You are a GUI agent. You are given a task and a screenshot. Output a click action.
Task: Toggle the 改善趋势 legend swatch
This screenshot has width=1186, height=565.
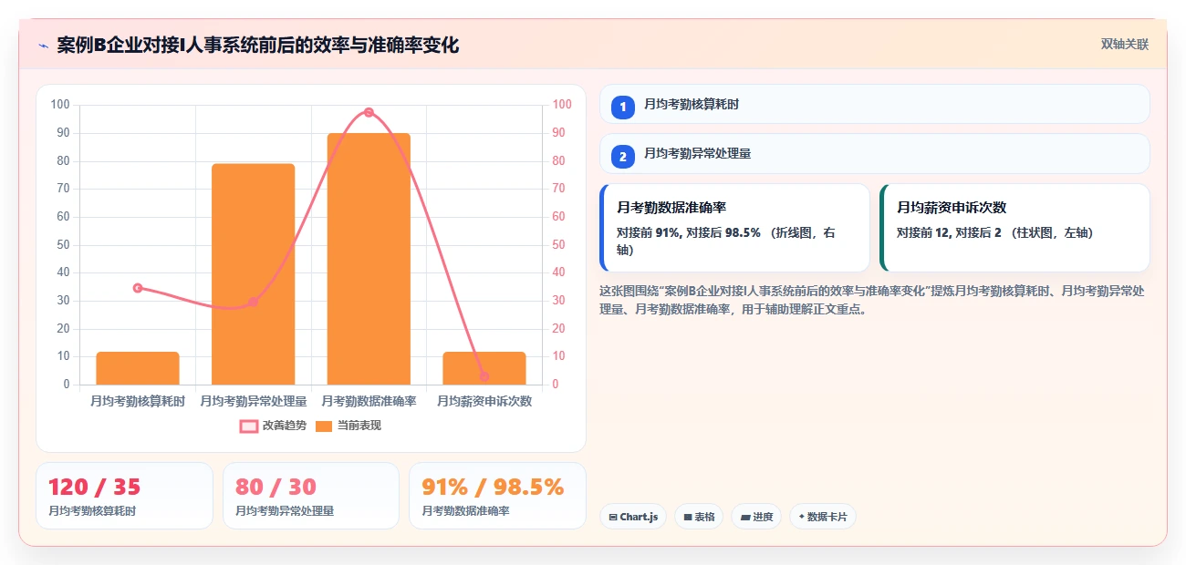(249, 426)
